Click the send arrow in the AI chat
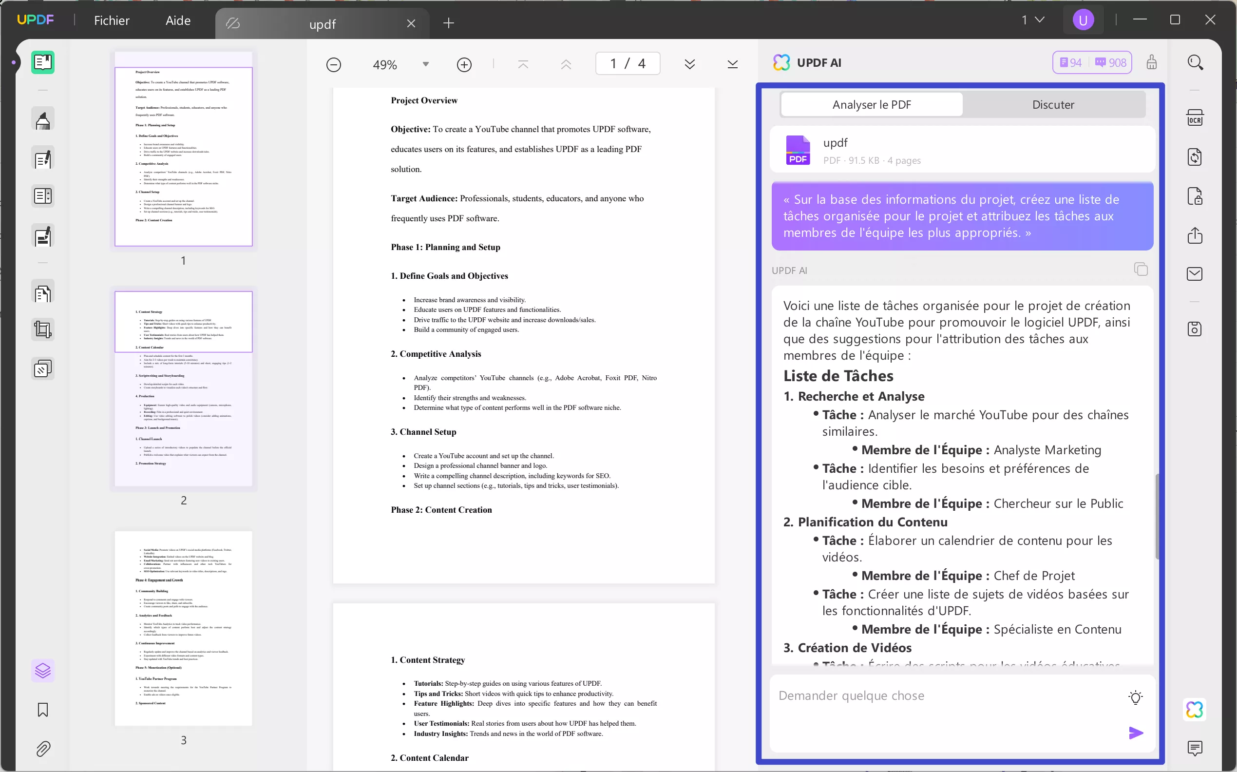The image size is (1237, 772). click(x=1136, y=733)
